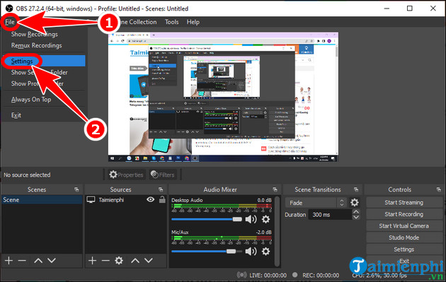Choose Exit in the File menu

[16, 115]
